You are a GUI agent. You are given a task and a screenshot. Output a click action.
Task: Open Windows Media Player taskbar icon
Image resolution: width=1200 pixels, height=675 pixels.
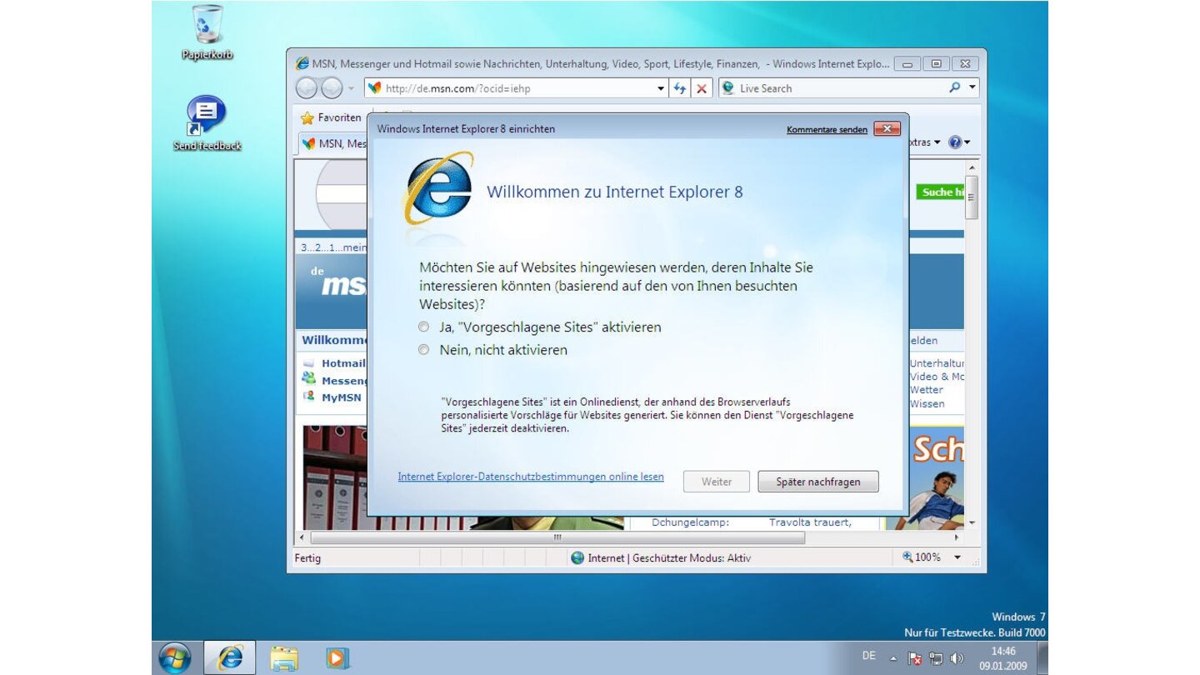tap(337, 658)
